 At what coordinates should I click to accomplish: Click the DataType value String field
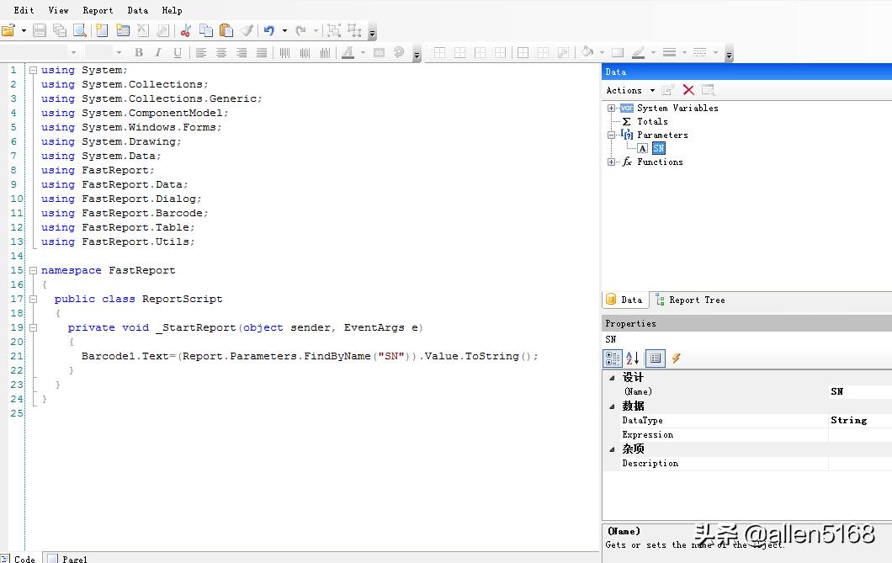click(860, 420)
